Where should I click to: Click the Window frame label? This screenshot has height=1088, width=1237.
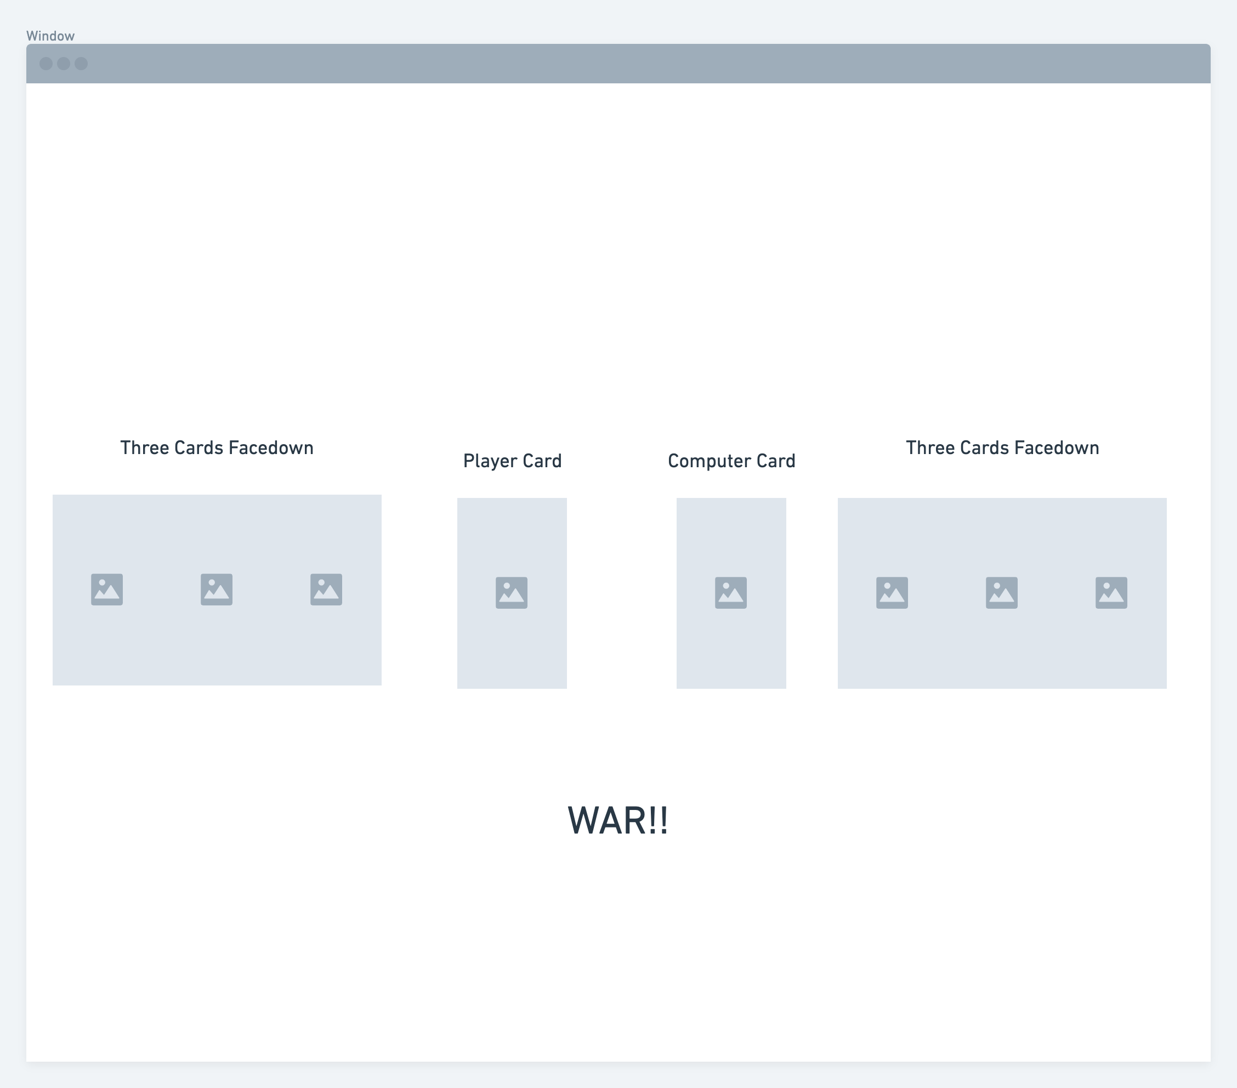pos(50,36)
